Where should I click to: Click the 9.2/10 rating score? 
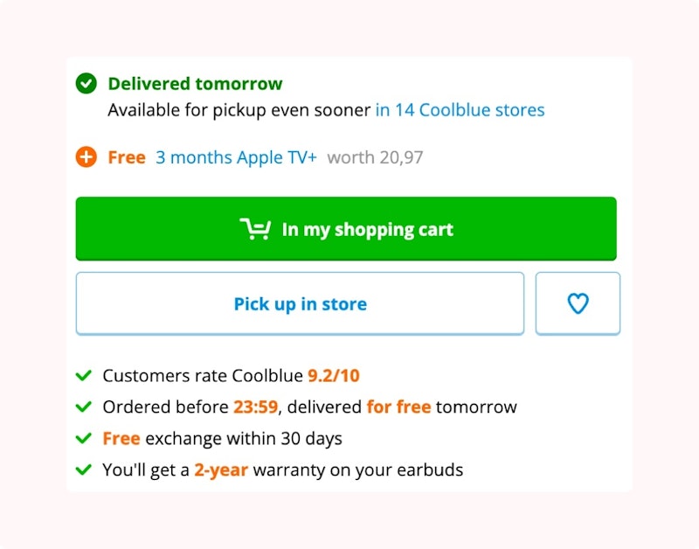click(x=333, y=376)
